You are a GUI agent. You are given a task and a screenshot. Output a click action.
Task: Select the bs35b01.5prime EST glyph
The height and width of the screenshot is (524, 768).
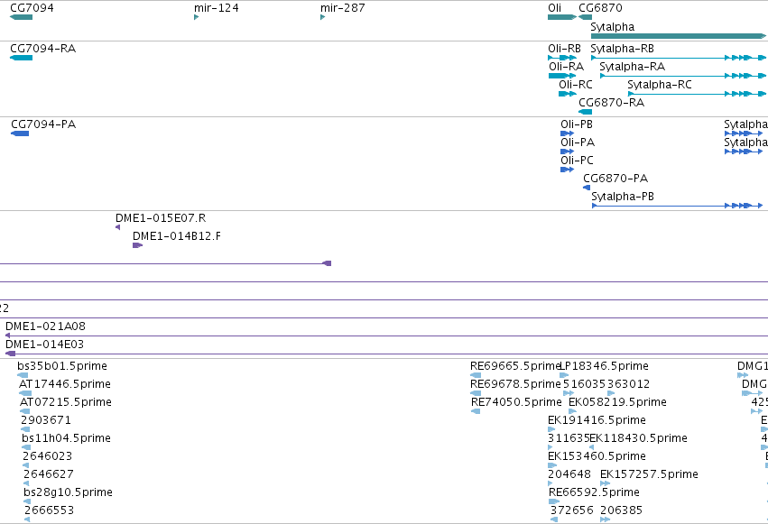[23, 375]
